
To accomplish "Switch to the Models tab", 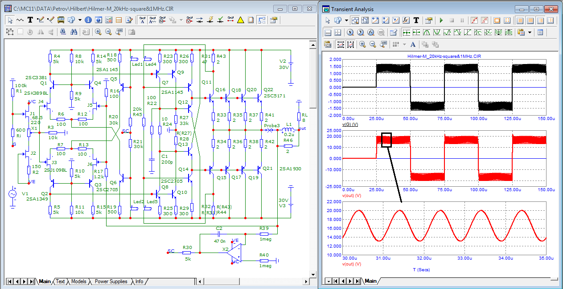I will 78,281.
